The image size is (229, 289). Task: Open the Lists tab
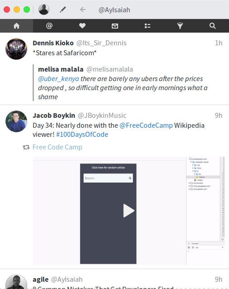pos(148,26)
